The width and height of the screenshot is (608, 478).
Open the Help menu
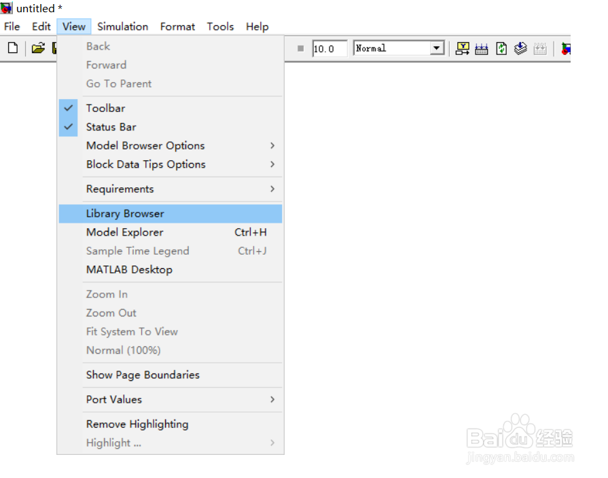coord(257,26)
